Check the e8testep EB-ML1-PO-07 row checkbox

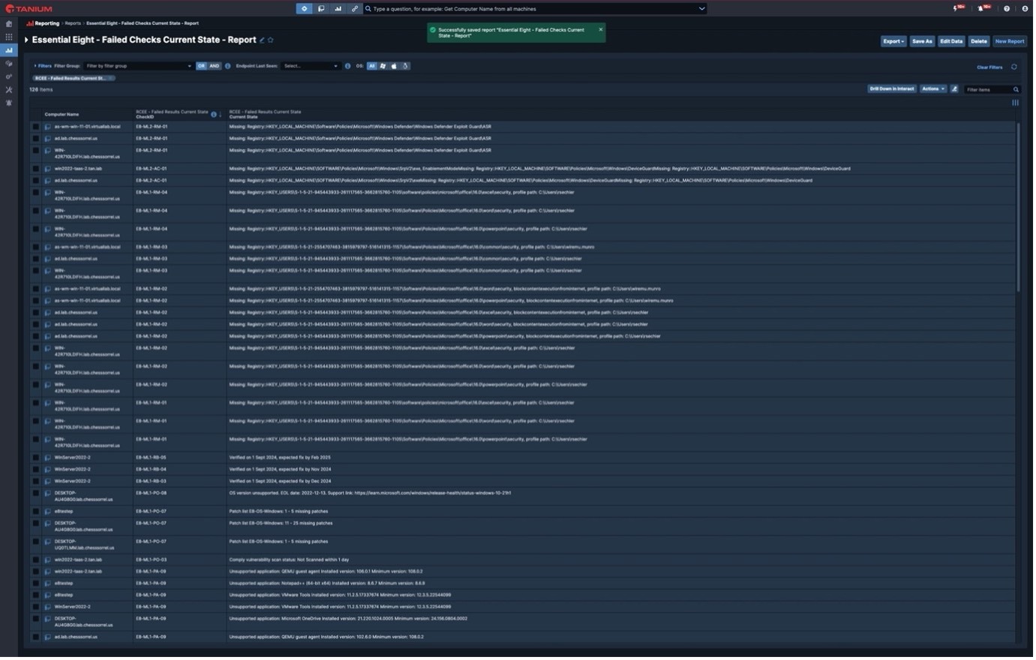pyautogui.click(x=35, y=513)
